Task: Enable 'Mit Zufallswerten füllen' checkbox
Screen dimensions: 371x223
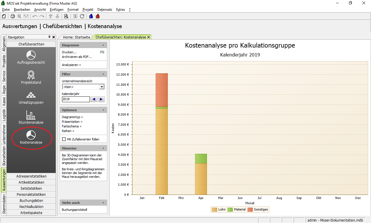Action: pyautogui.click(x=64, y=139)
